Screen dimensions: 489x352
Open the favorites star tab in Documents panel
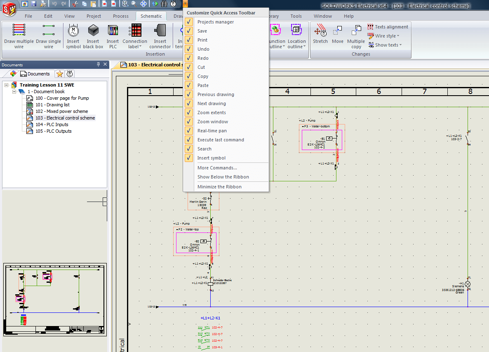pos(59,74)
